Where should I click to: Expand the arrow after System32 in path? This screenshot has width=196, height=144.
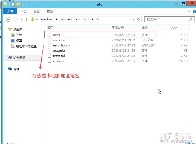coord(76,19)
